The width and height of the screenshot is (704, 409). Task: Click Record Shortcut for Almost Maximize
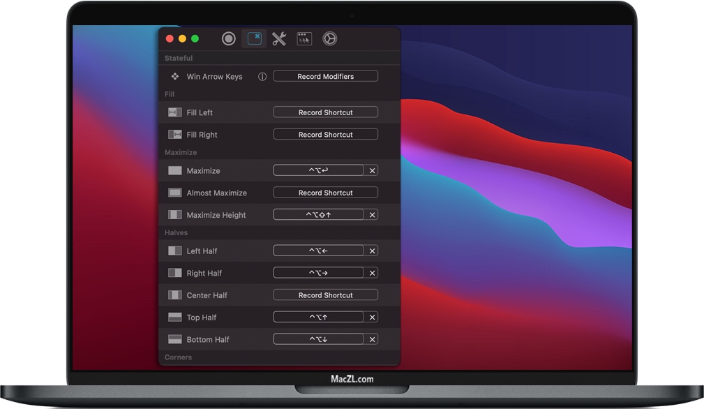[x=325, y=192]
